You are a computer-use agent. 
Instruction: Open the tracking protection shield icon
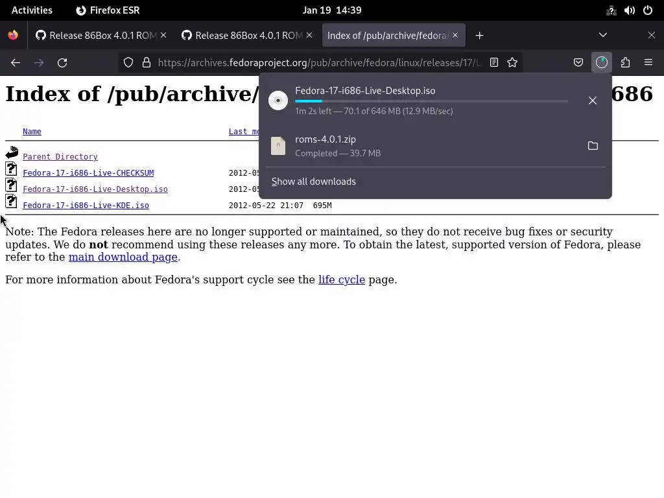[128, 63]
